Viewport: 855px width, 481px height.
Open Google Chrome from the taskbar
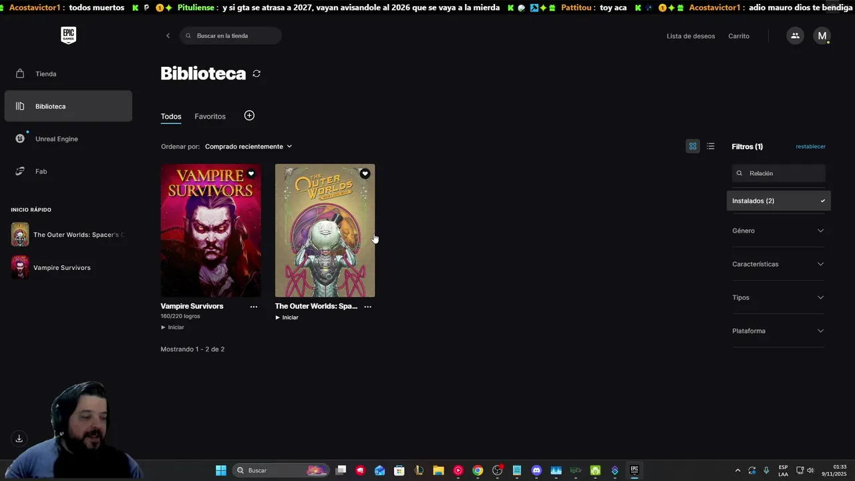click(x=478, y=470)
